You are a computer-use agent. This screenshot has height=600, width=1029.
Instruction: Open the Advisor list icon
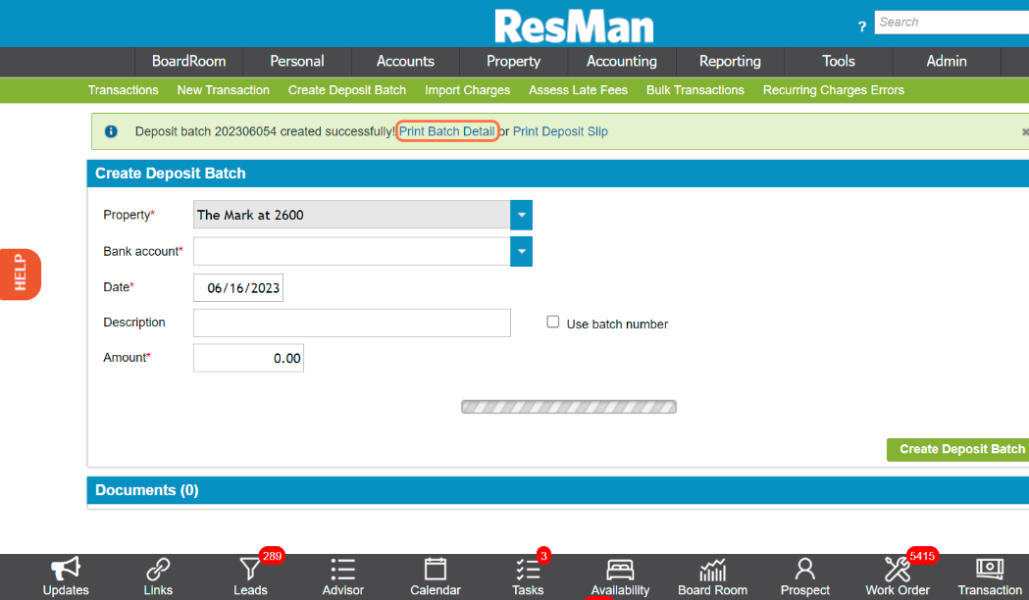point(342,570)
